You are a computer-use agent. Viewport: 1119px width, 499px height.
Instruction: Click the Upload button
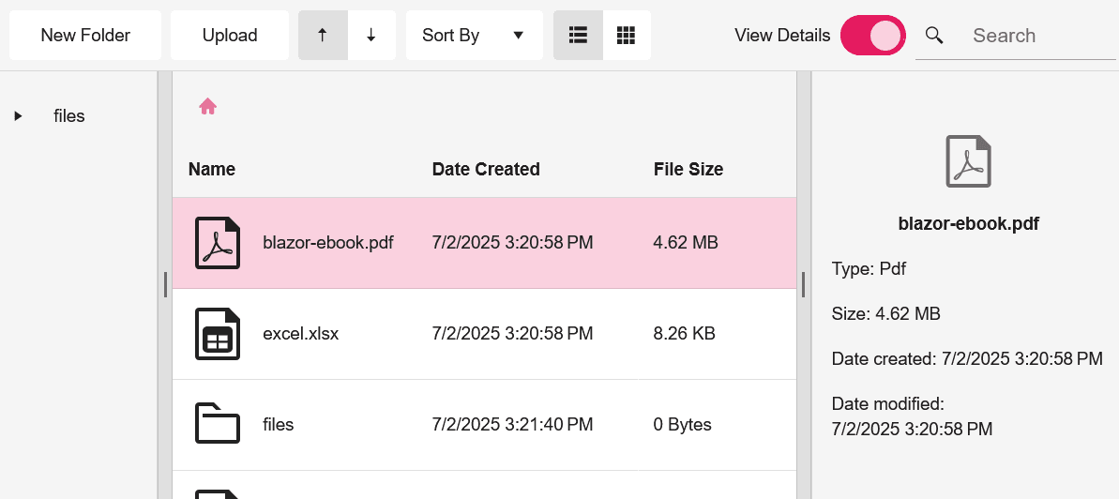[x=230, y=35]
